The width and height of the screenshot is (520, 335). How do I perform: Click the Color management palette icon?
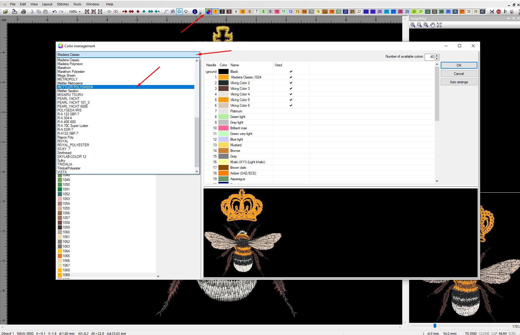pyautogui.click(x=208, y=12)
